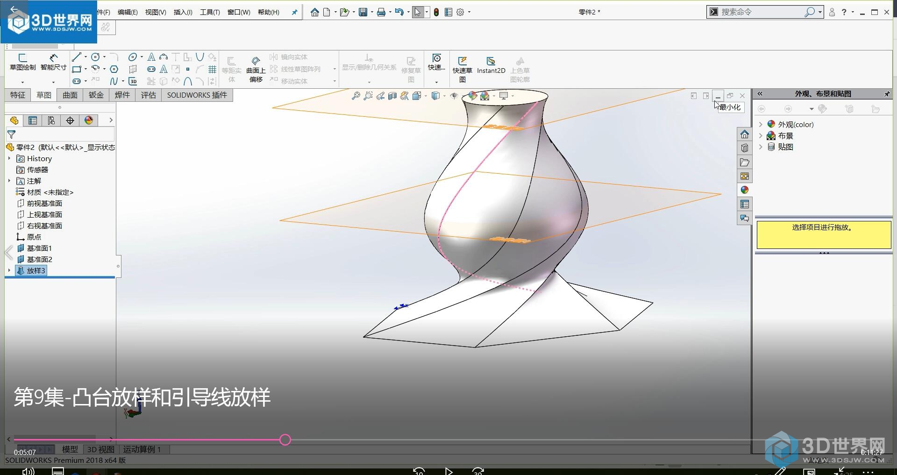Image resolution: width=897 pixels, height=475 pixels.
Task: Open the DisplayManager color ball tab
Action: (x=89, y=121)
